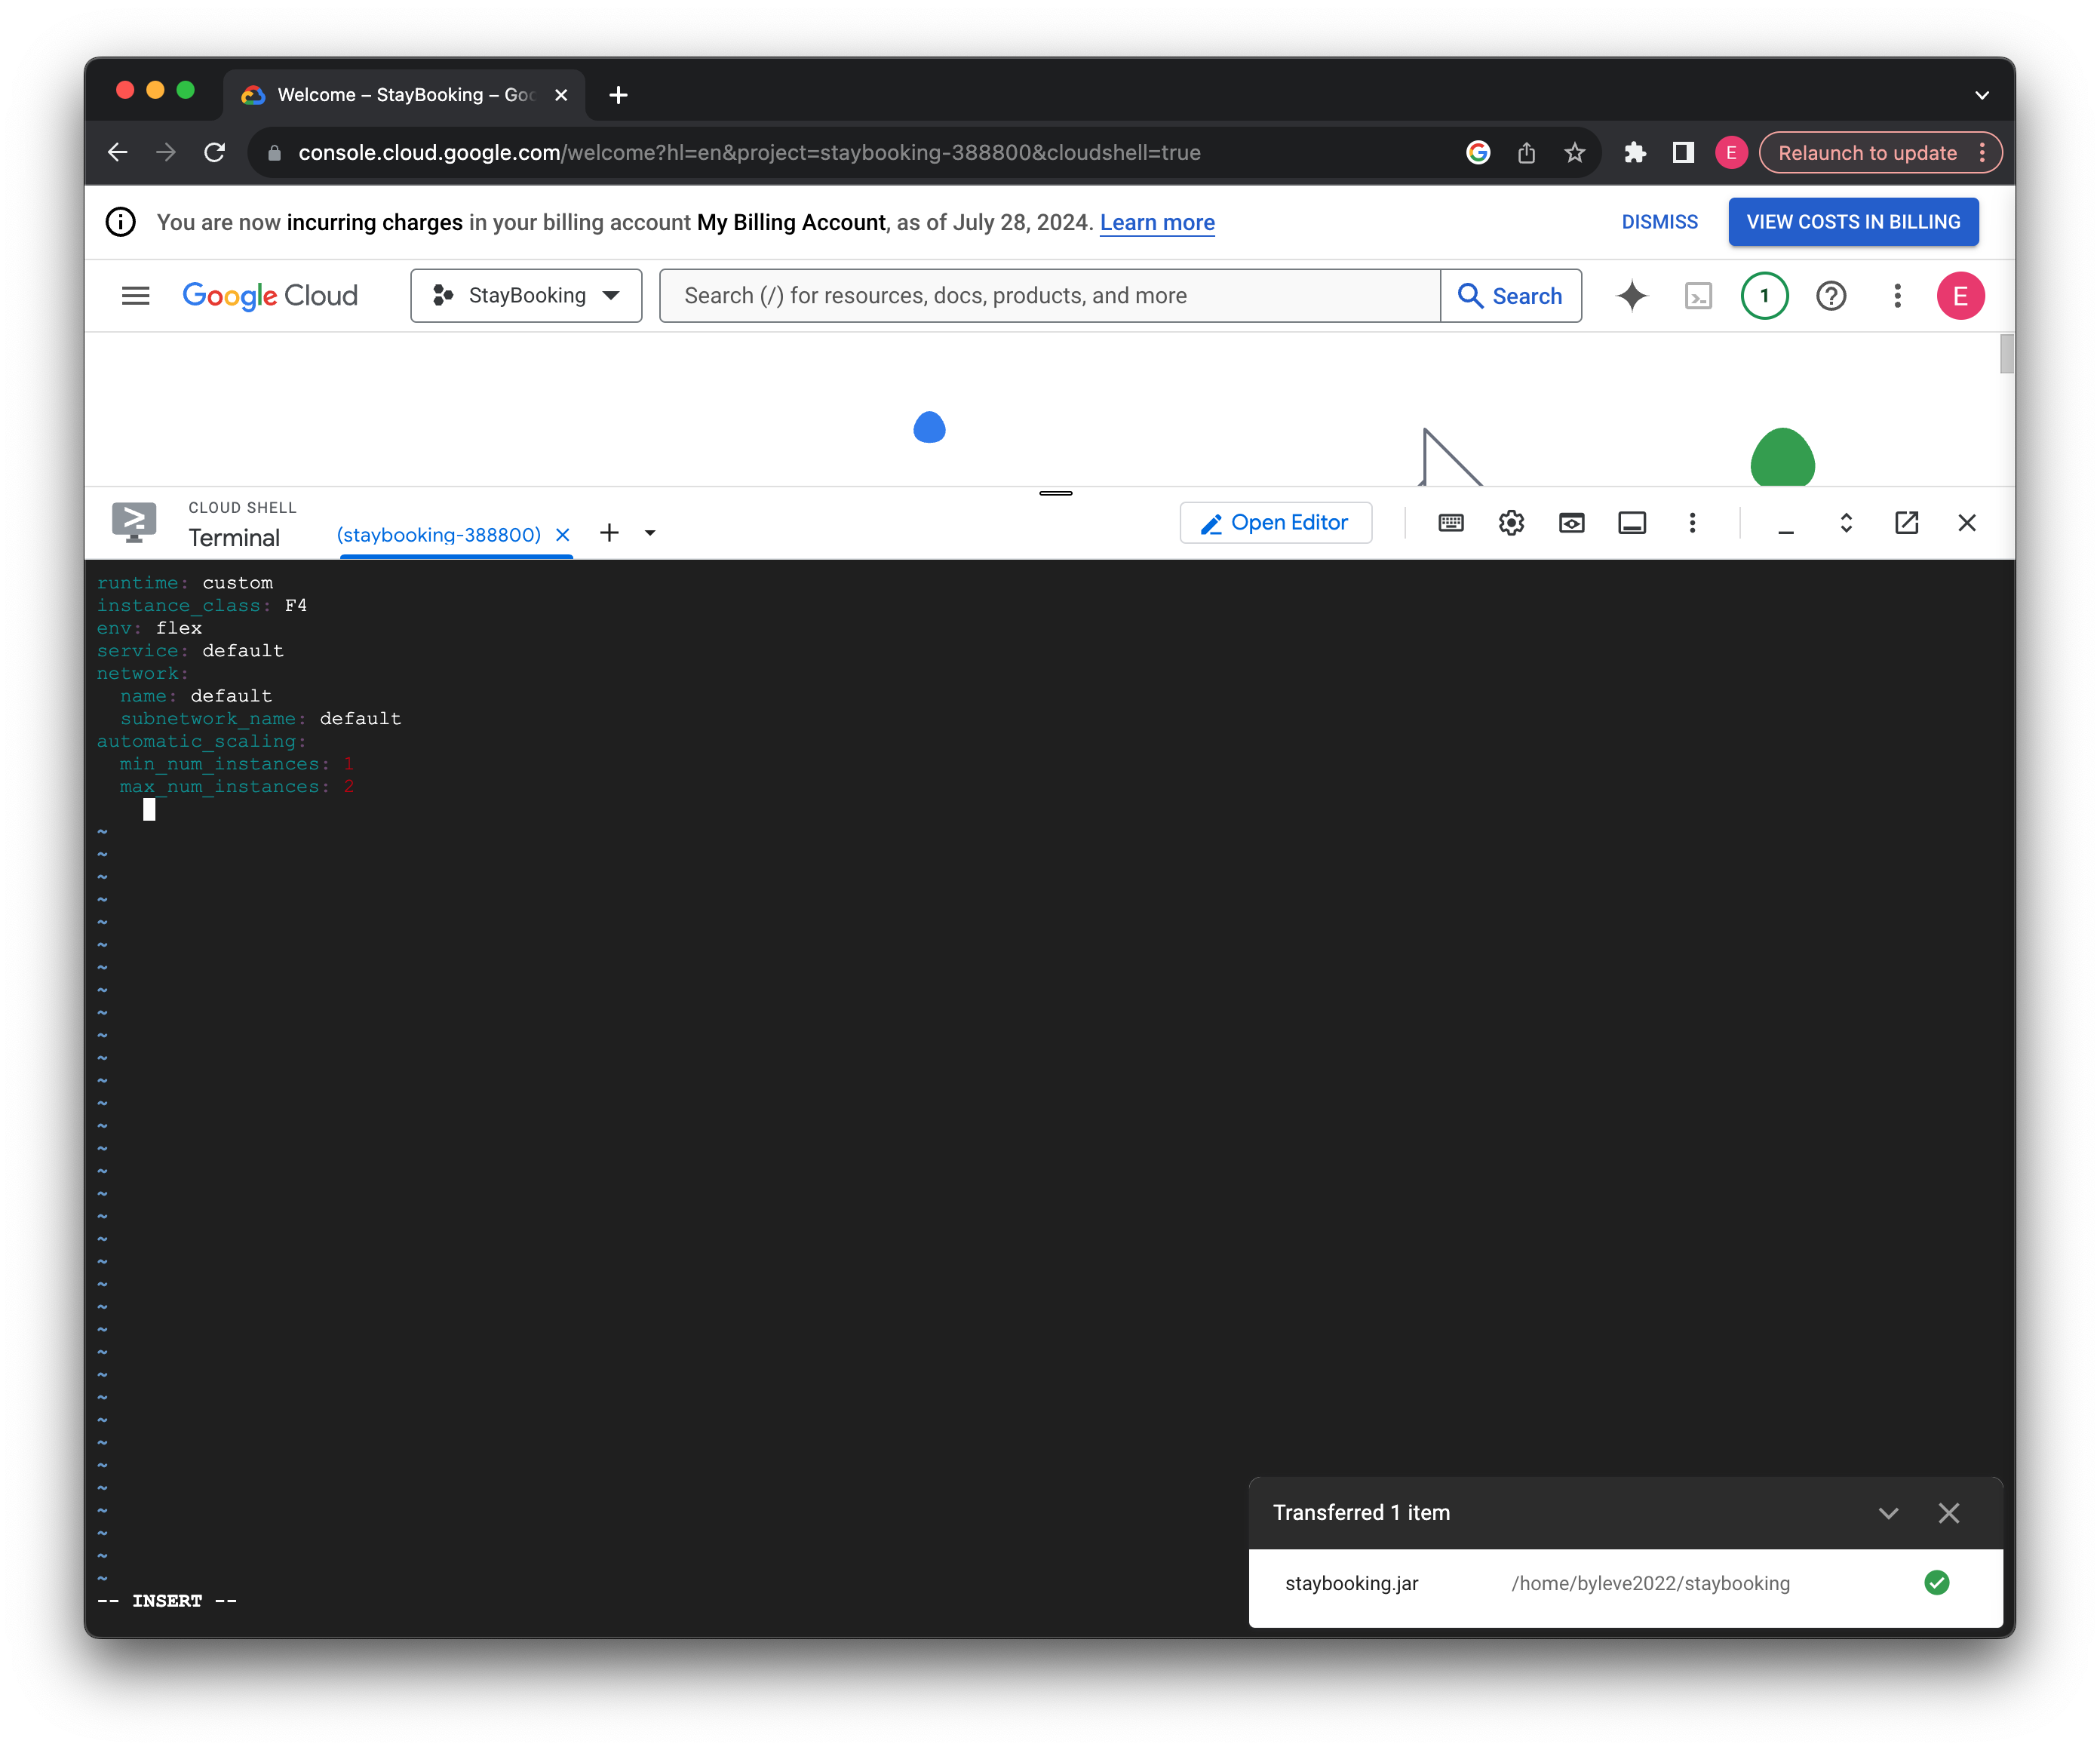Open the Gemini assistant in Cloud Console
Image resolution: width=2100 pixels, height=1750 pixels.
[1632, 296]
